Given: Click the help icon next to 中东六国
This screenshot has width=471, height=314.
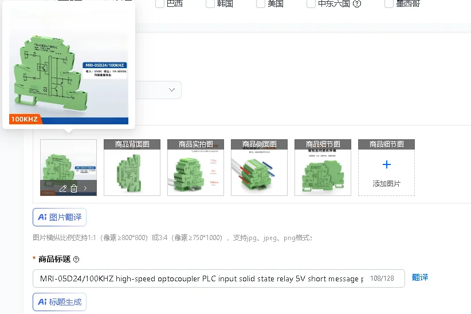Looking at the screenshot, I should pos(357,3).
